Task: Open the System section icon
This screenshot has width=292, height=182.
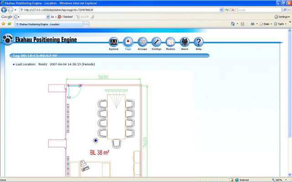Action: pyautogui.click(x=114, y=42)
